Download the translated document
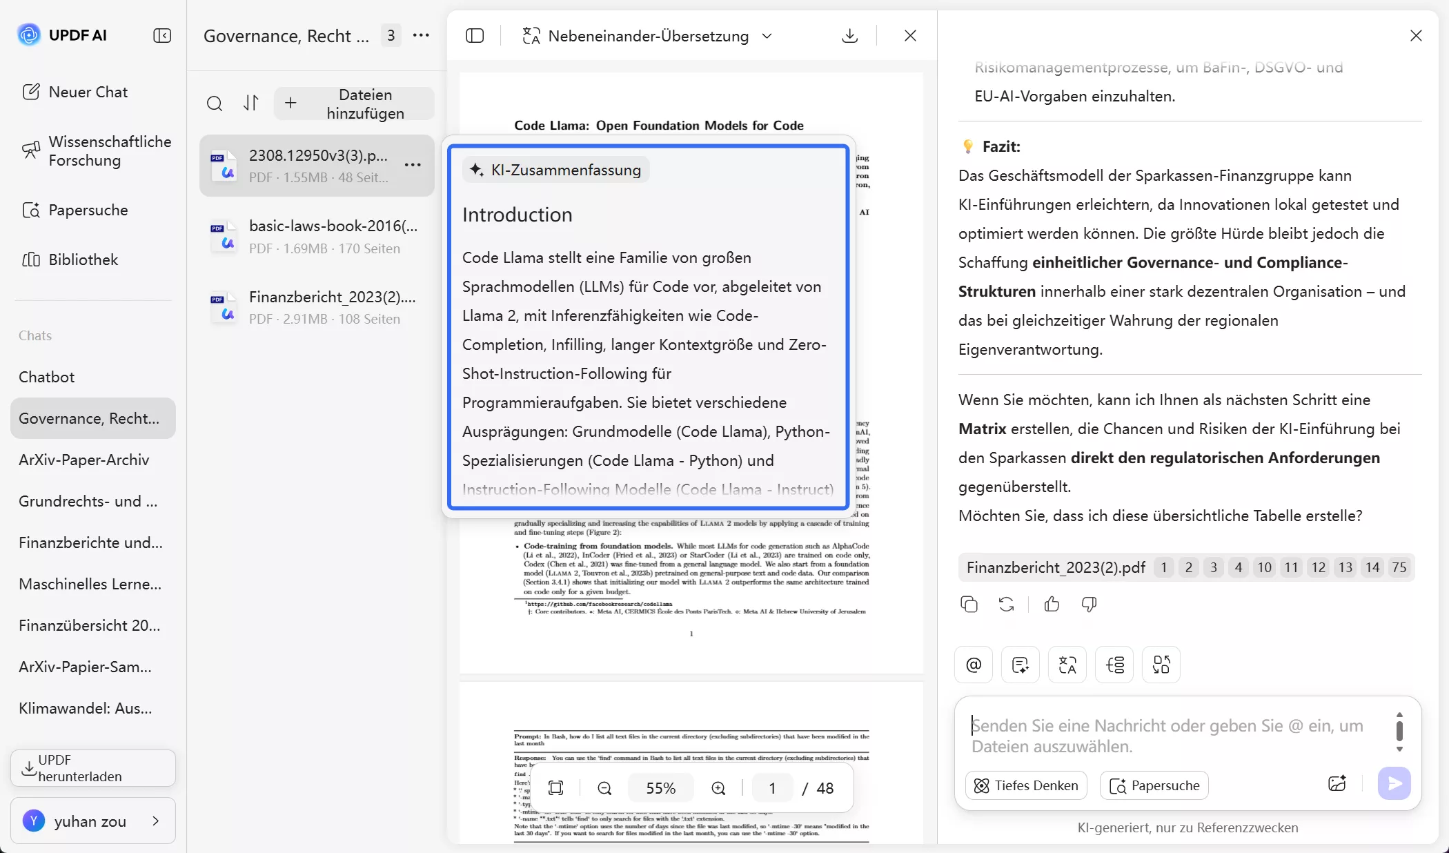 [x=849, y=36]
